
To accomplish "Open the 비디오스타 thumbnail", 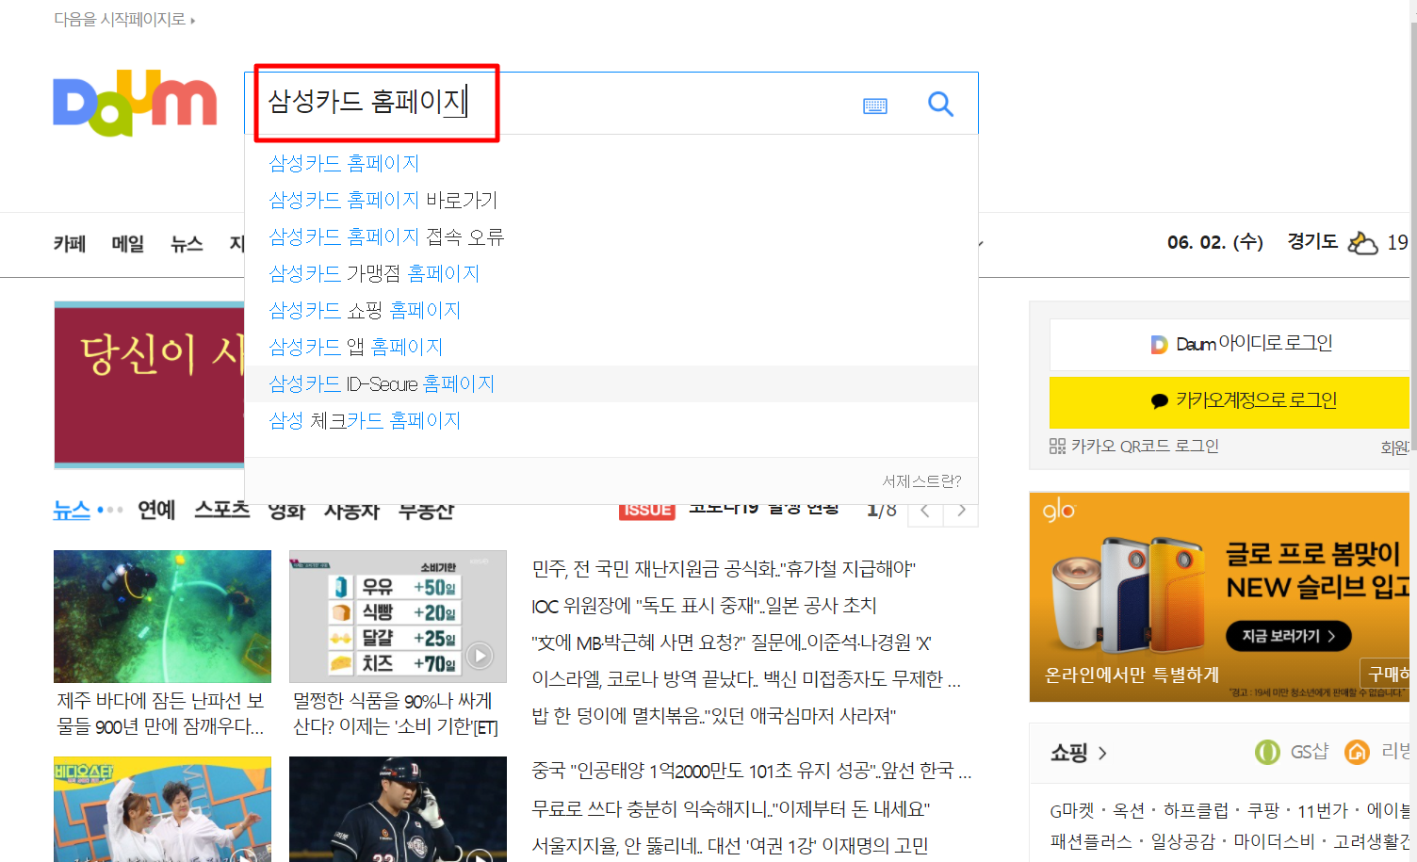I will click(162, 809).
